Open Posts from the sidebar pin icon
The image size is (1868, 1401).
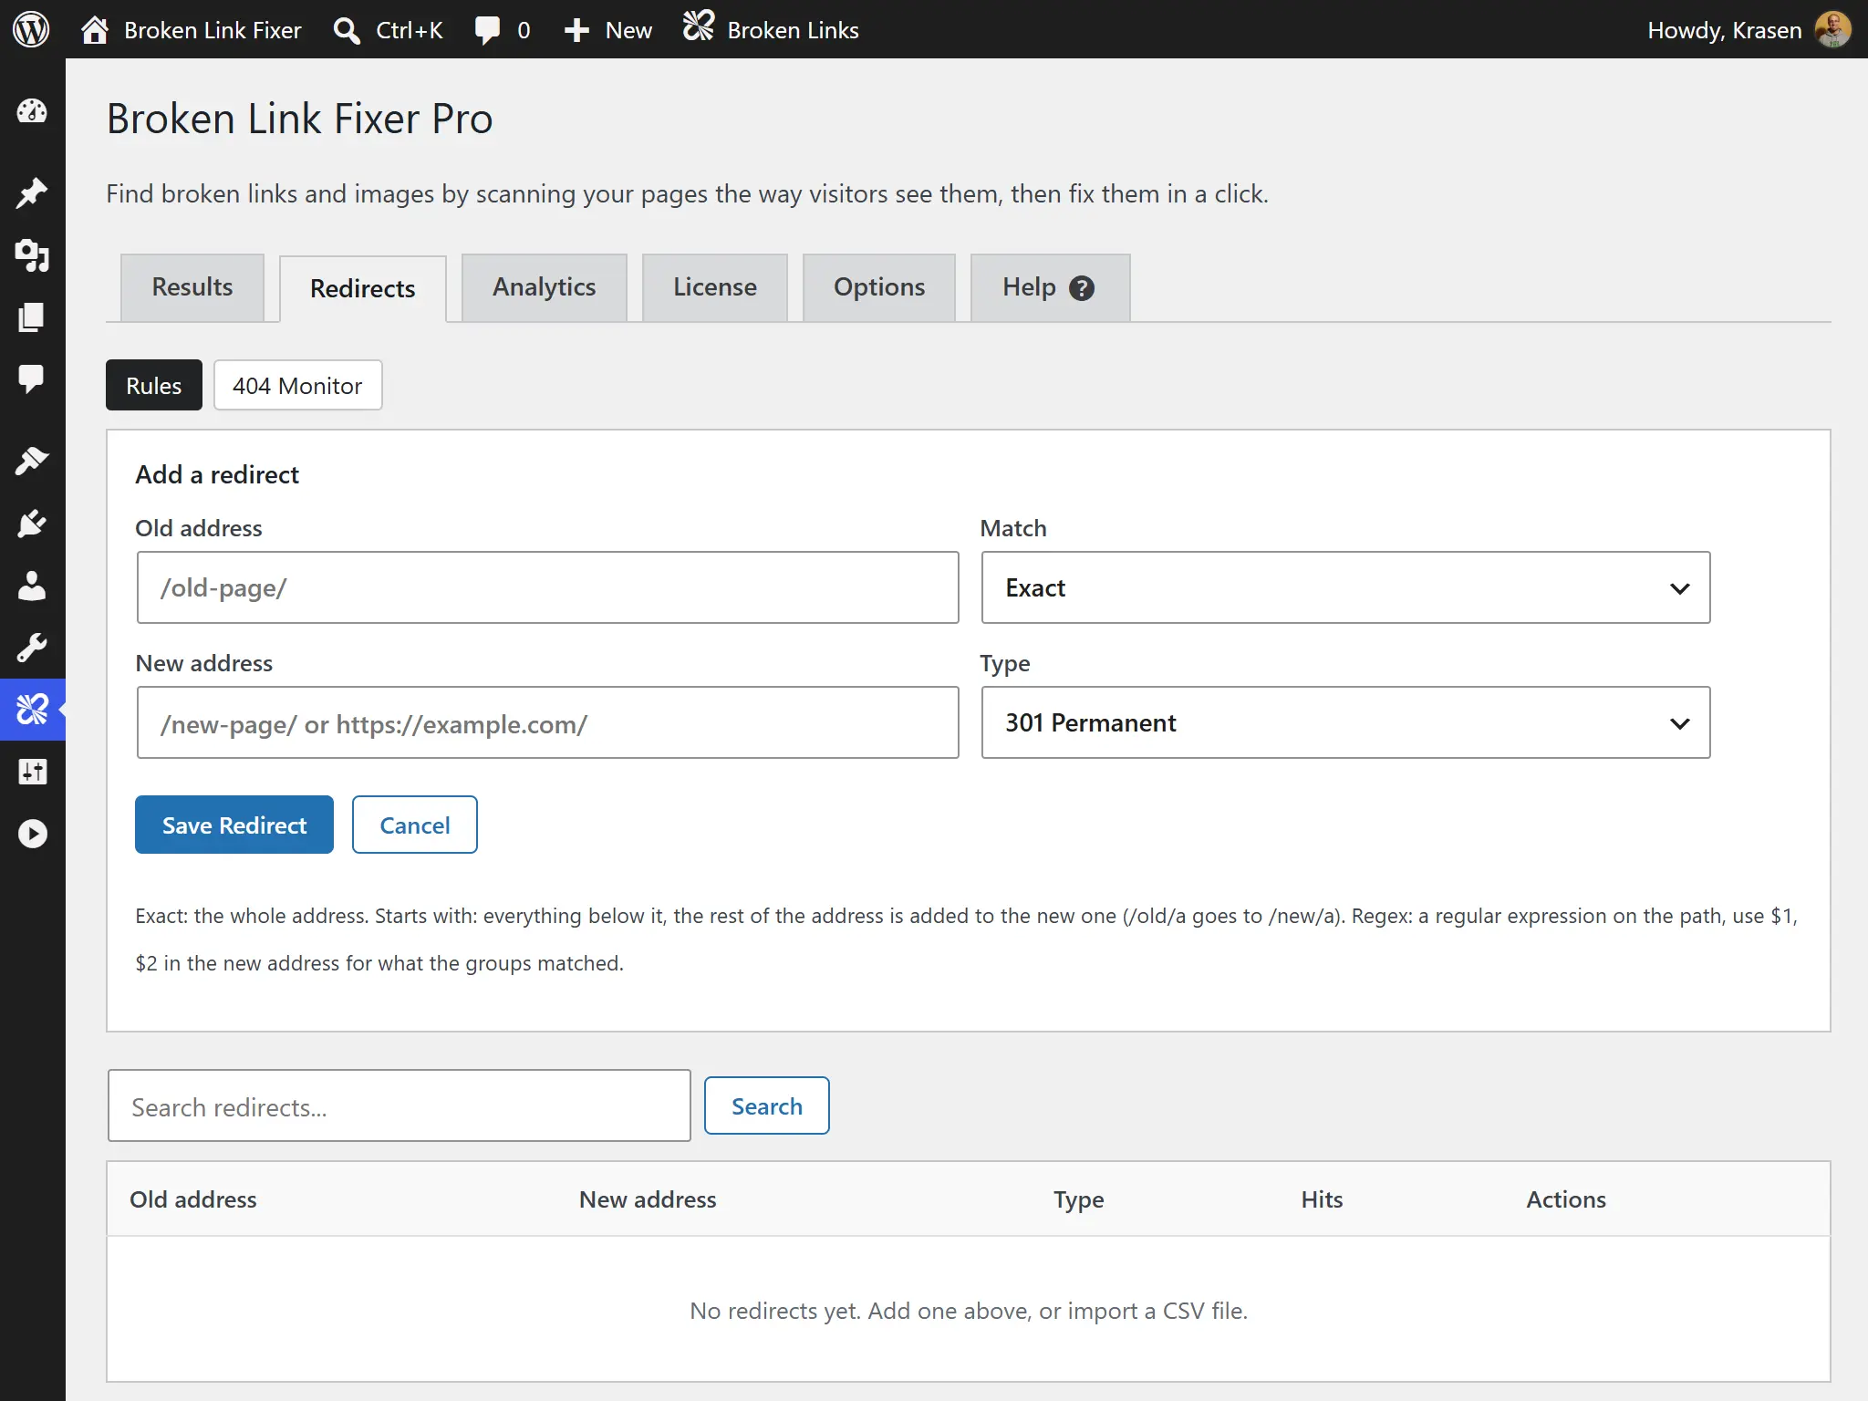(32, 192)
